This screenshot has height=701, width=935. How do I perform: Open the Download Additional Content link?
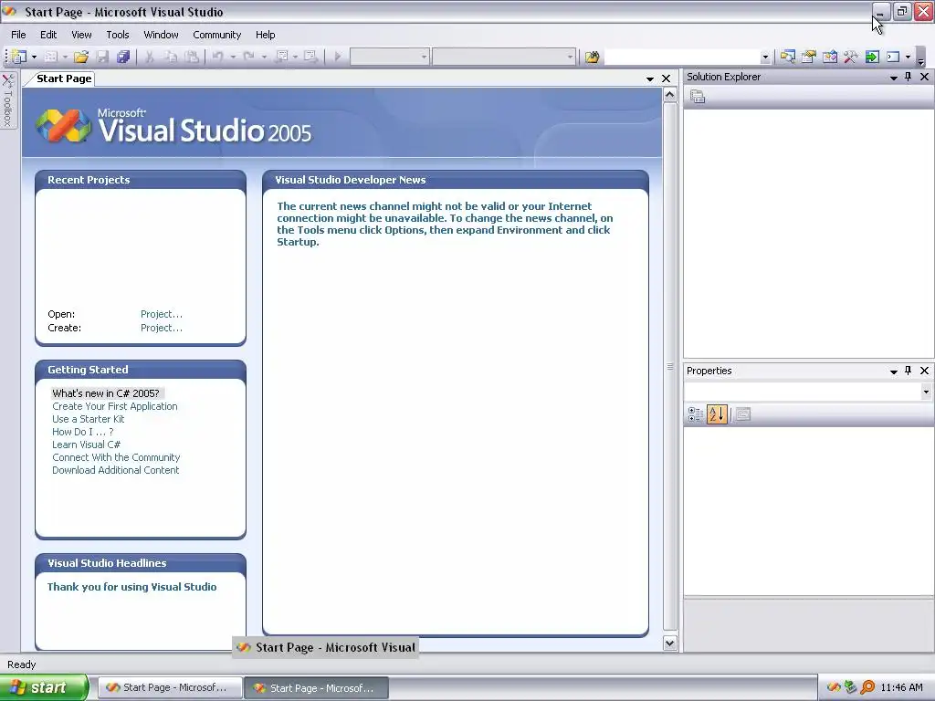(x=115, y=470)
